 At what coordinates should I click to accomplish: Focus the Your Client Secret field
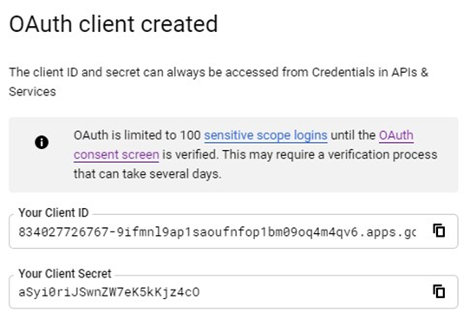[x=233, y=291]
